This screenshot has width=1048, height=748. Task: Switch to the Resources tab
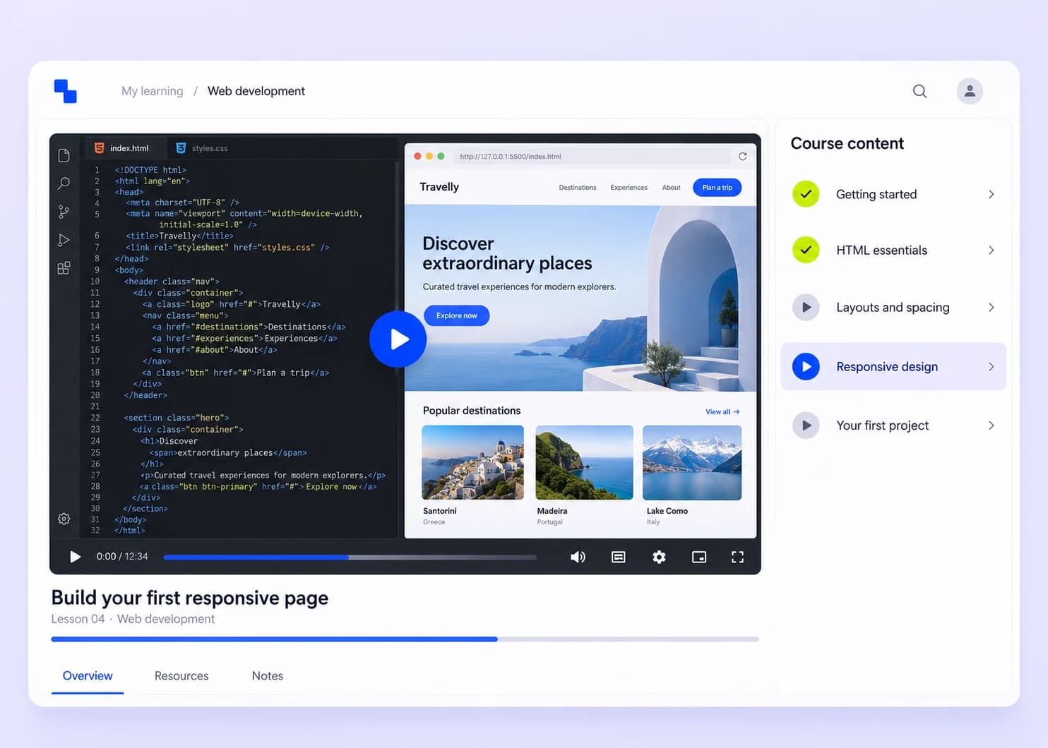[181, 675]
